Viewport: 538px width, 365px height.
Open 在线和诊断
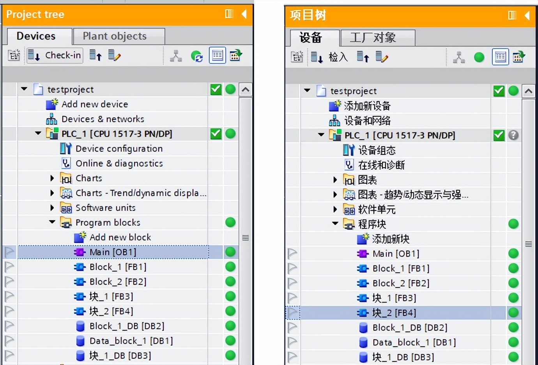pyautogui.click(x=382, y=165)
